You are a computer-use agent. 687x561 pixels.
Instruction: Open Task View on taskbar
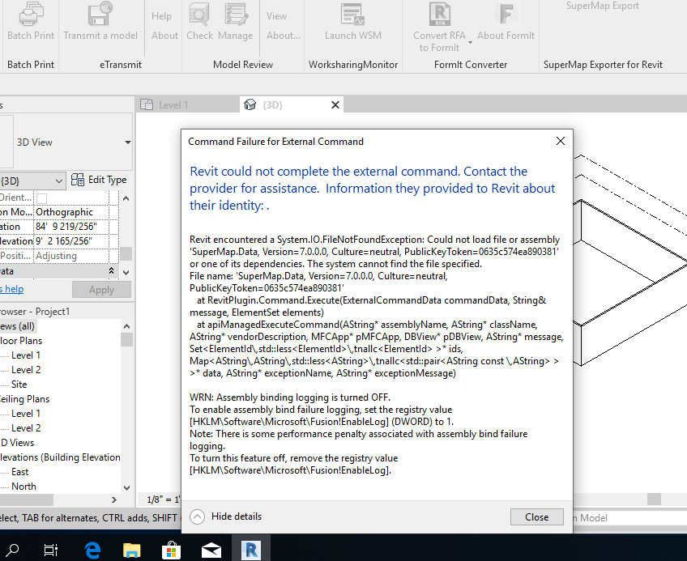pyautogui.click(x=51, y=550)
